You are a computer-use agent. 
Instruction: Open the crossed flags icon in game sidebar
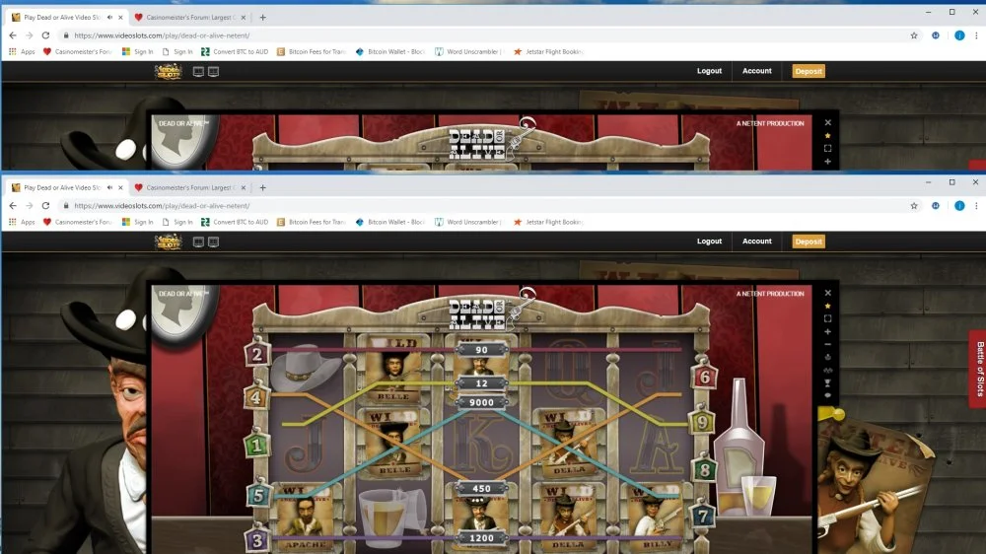[x=827, y=371]
